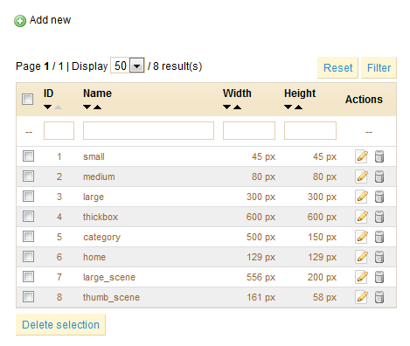Focus the Width filter field
Image resolution: width=410 pixels, height=346 pixels.
[x=249, y=130]
